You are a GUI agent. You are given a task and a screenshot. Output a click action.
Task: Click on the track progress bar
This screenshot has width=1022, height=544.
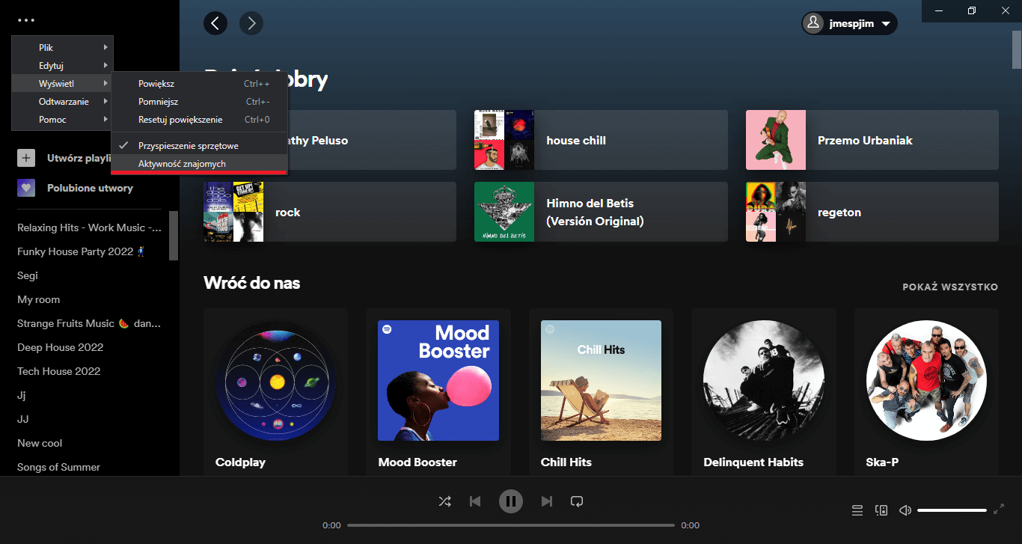tap(511, 525)
